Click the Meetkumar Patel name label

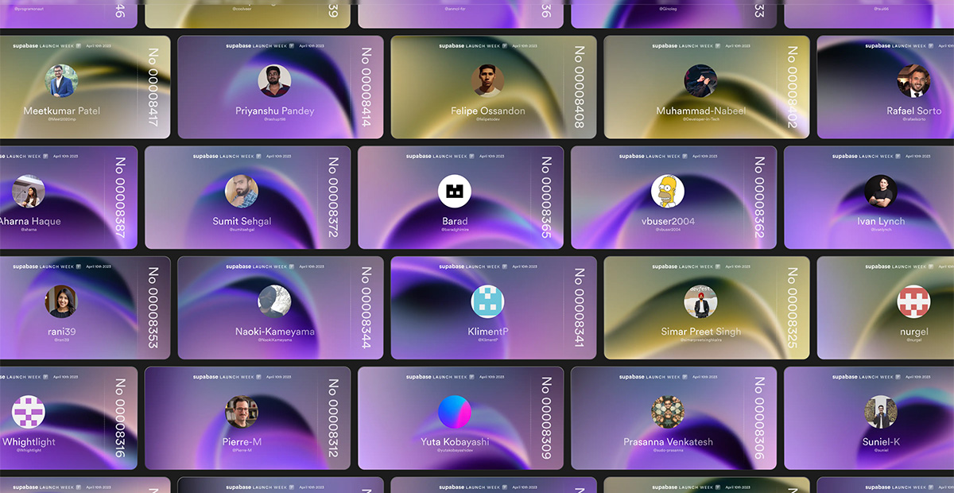[62, 111]
